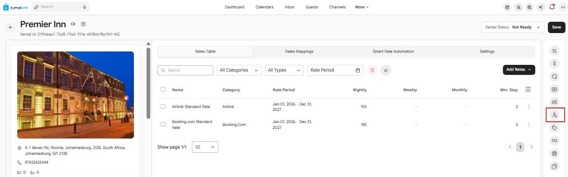Go back using the left arrow button
This screenshot has height=177, width=568.
click(x=10, y=28)
